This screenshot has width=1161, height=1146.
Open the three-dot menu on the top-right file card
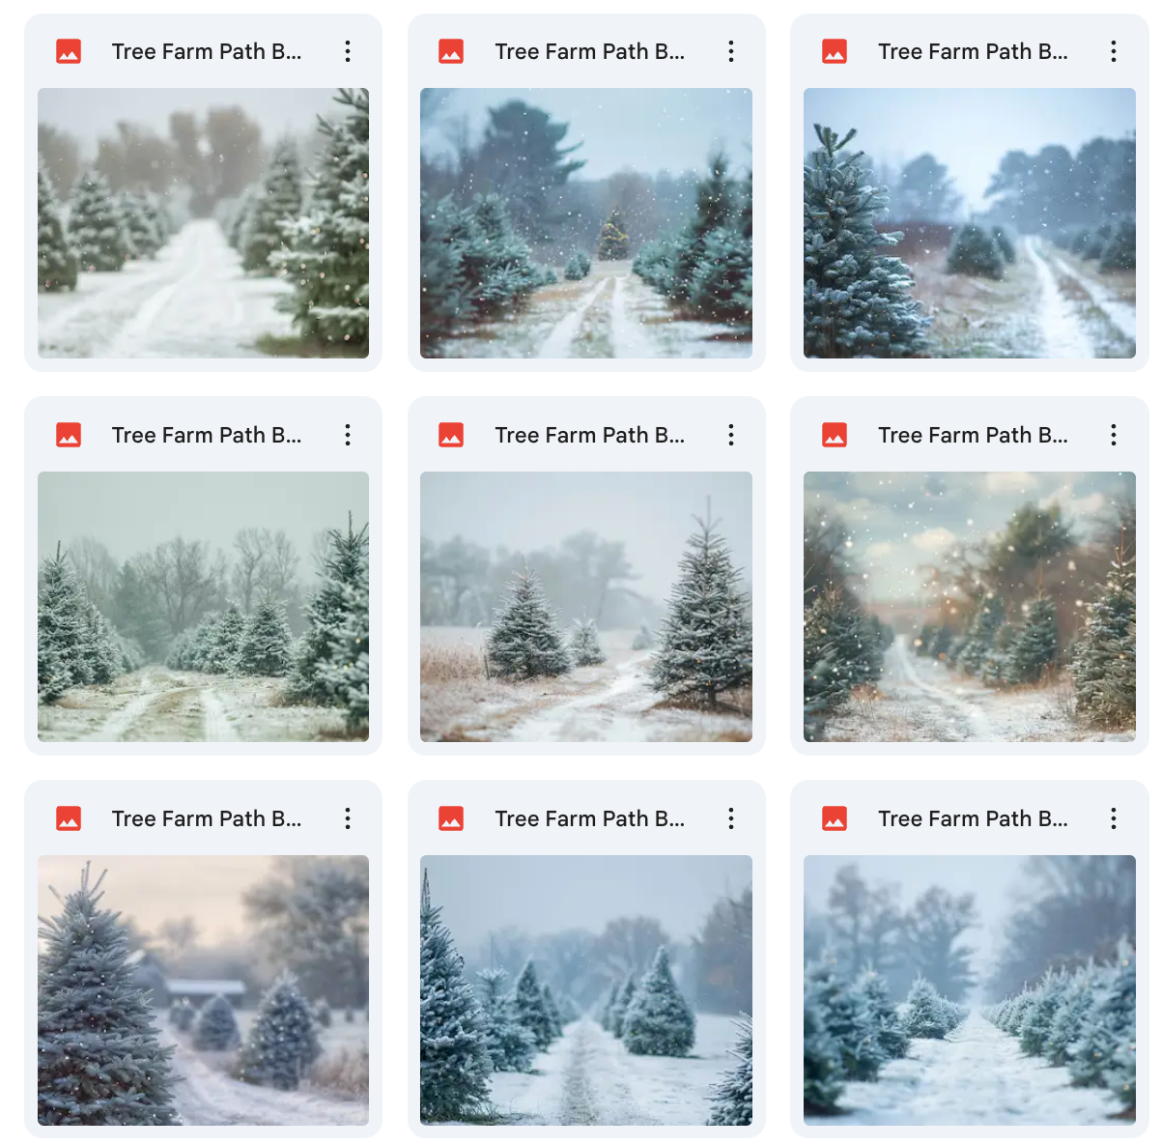point(1114,51)
